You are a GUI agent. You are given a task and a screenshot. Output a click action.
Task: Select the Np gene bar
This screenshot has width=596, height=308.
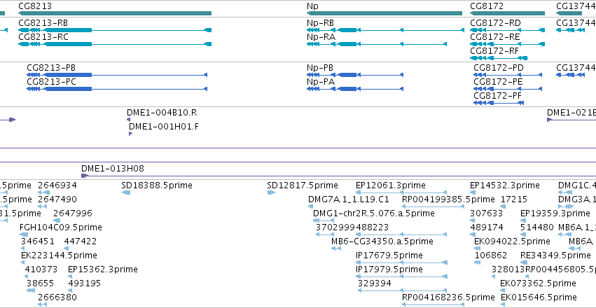tap(384, 13)
